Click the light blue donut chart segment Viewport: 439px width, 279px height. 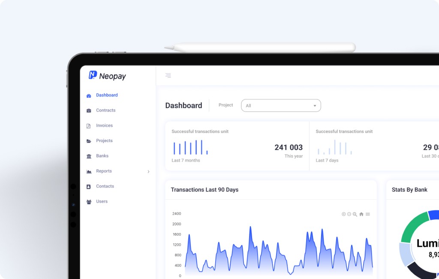[406, 254]
